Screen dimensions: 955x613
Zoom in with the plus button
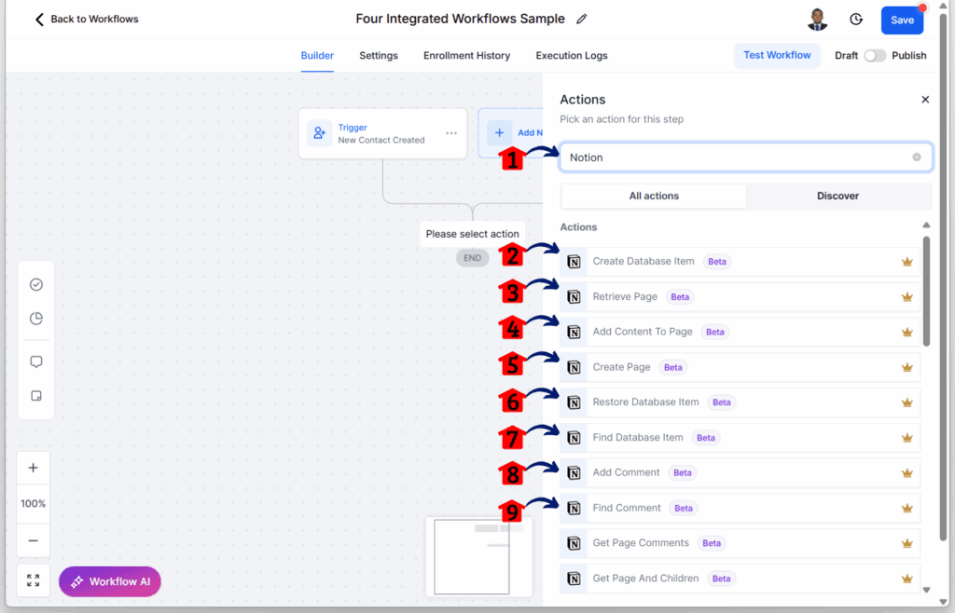tap(34, 468)
